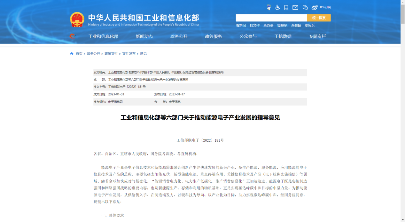405x222 pixels.
Task: Click 提意见 quick link
Action: [282, 26]
